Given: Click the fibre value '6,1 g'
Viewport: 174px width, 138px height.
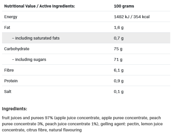Looking at the screenshot, I should click(x=119, y=70).
